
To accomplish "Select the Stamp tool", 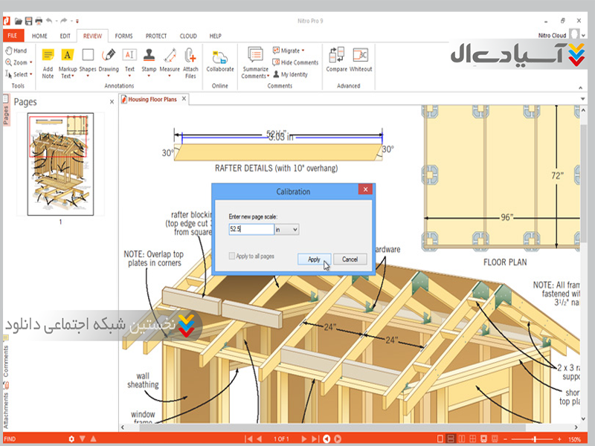I will coord(149,56).
